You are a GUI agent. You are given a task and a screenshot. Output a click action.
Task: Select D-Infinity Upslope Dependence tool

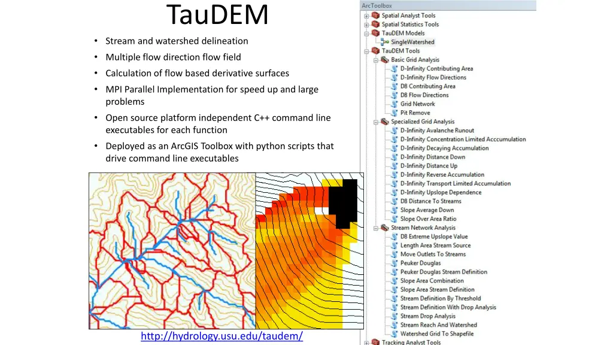441,192
